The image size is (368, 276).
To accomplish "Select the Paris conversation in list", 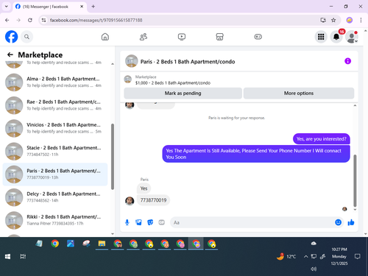I will click(55, 174).
